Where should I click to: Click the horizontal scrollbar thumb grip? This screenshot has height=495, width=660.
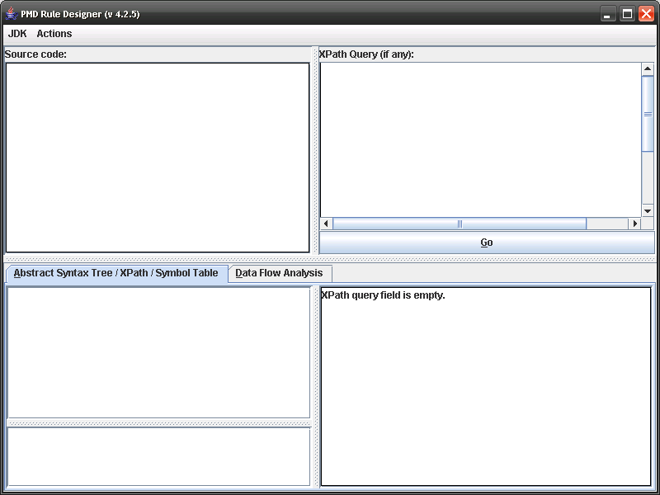(x=459, y=223)
